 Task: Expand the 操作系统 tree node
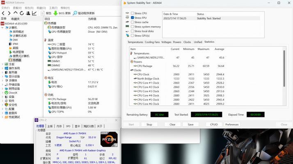pyautogui.click(x=2, y=68)
